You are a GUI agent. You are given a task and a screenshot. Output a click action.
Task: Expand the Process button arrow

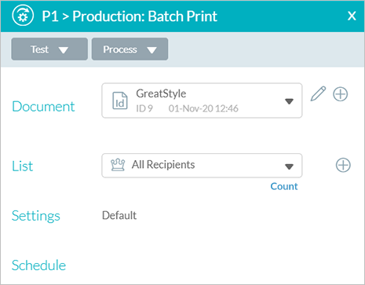pyautogui.click(x=151, y=49)
